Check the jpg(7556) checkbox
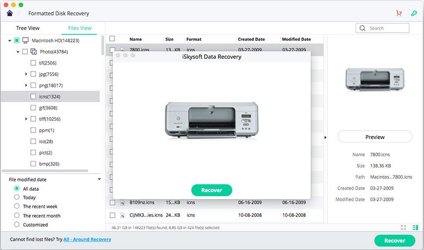The width and height of the screenshot is (424, 250). click(x=33, y=74)
